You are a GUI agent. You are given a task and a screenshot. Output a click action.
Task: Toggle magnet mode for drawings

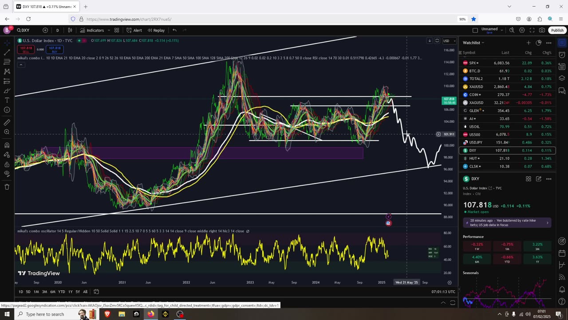coord(7,145)
